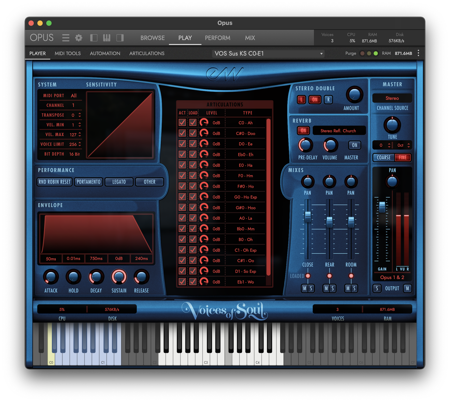Open the Opus settings gear
This screenshot has width=450, height=402.
pos(78,38)
